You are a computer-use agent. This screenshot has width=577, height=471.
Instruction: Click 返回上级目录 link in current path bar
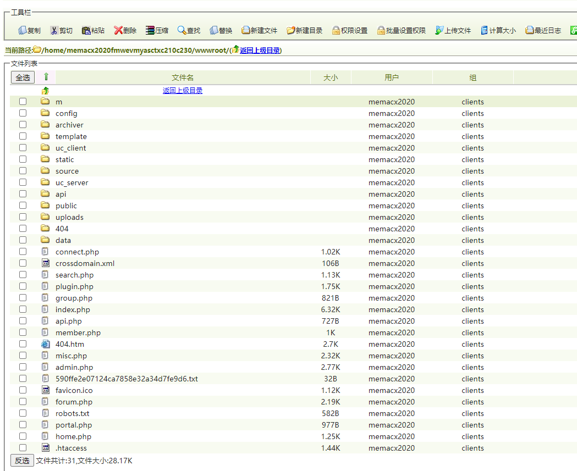[x=260, y=51]
